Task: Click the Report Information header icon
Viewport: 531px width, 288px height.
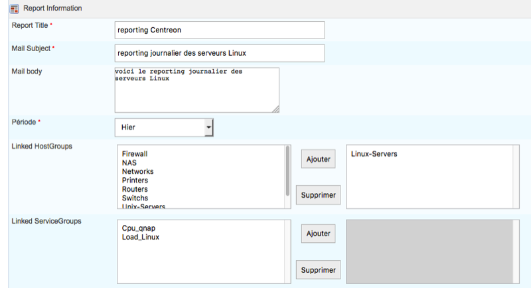Action: [x=13, y=8]
